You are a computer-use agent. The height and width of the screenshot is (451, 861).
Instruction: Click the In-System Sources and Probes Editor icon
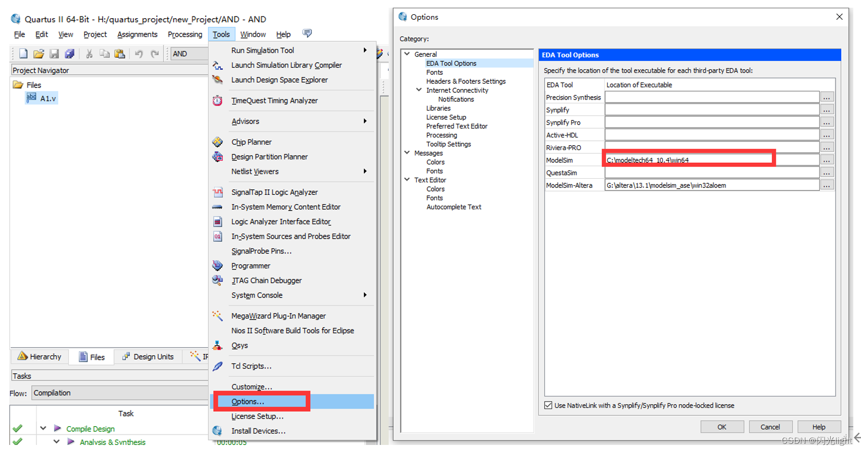(217, 237)
